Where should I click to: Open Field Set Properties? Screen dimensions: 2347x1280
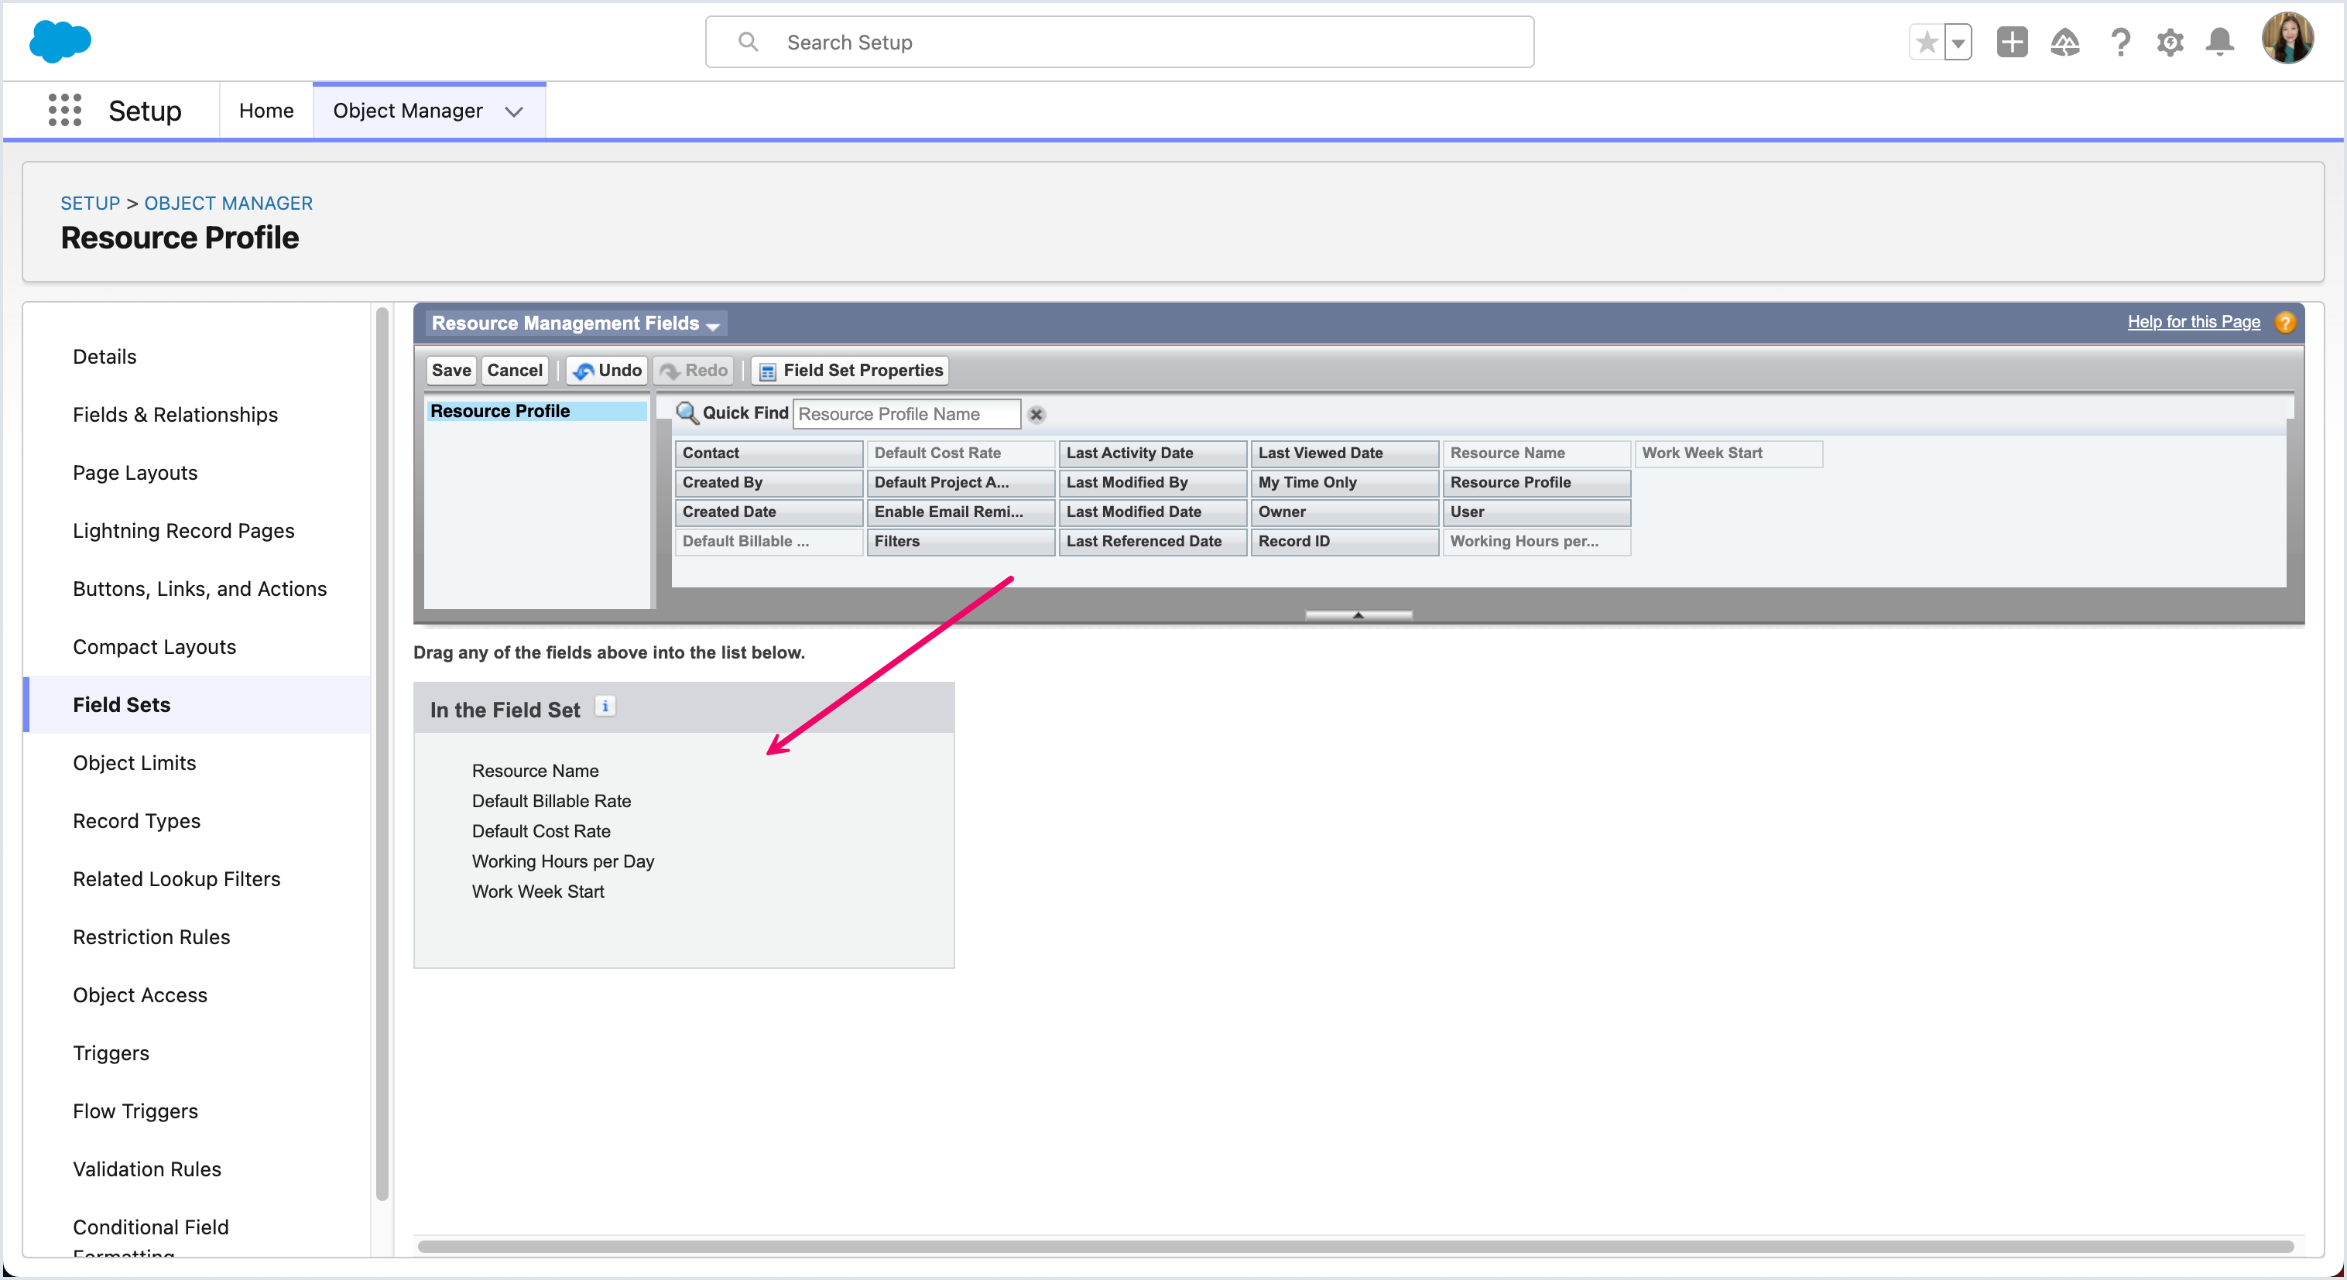coord(850,370)
